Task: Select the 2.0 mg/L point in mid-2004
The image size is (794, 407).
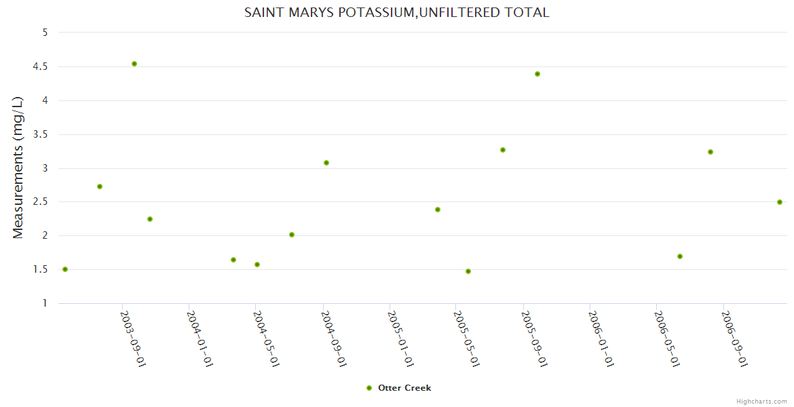Action: tap(292, 235)
